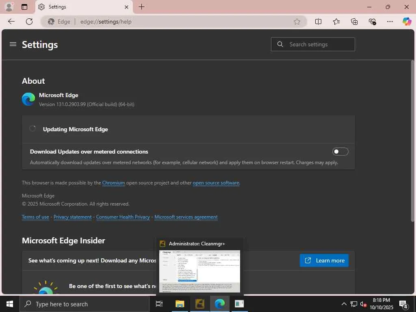Open split screen view
Image resolution: width=416 pixels, height=312 pixels.
point(318,22)
